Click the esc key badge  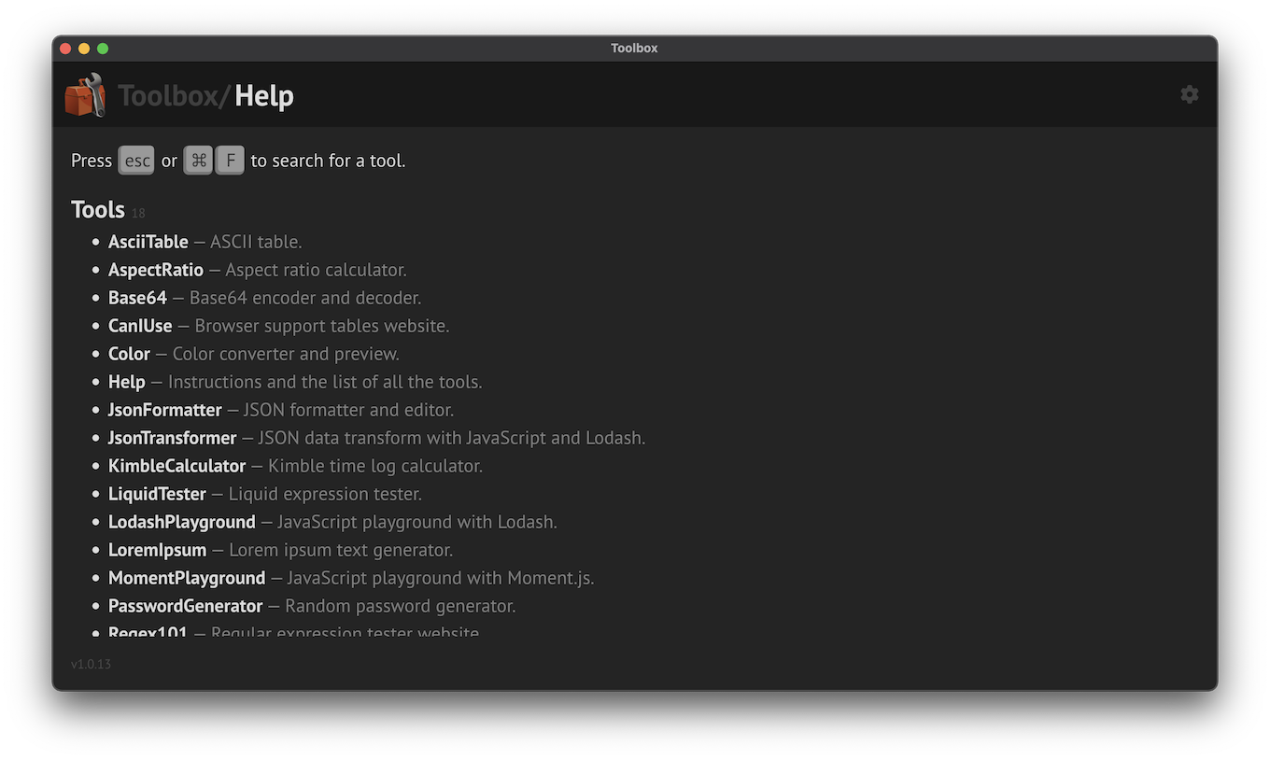[136, 161]
